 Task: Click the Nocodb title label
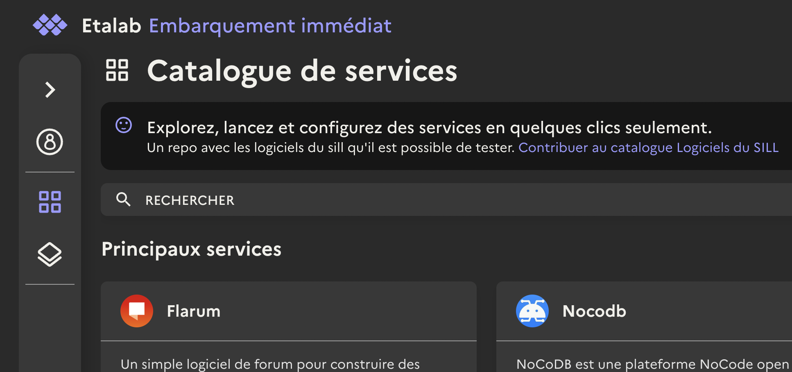coord(594,311)
